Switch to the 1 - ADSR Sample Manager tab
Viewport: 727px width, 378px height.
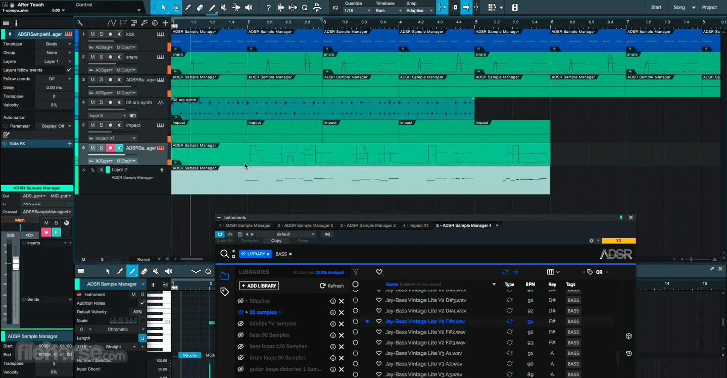245,225
